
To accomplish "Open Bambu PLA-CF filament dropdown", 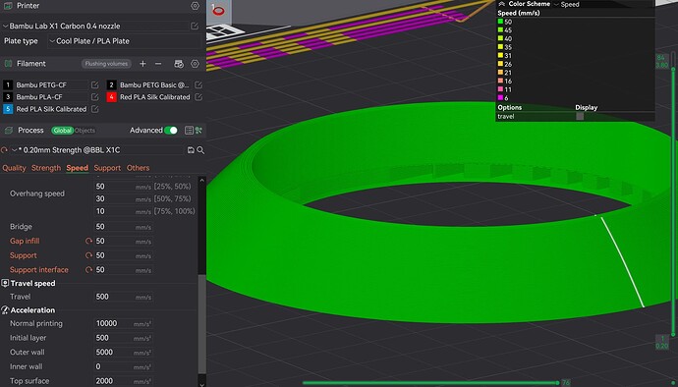I will 52,97.
